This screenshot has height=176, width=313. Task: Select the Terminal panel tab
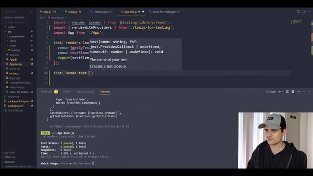pos(105,92)
